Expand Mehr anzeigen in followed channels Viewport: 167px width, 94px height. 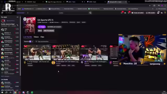click(x=5, y=76)
